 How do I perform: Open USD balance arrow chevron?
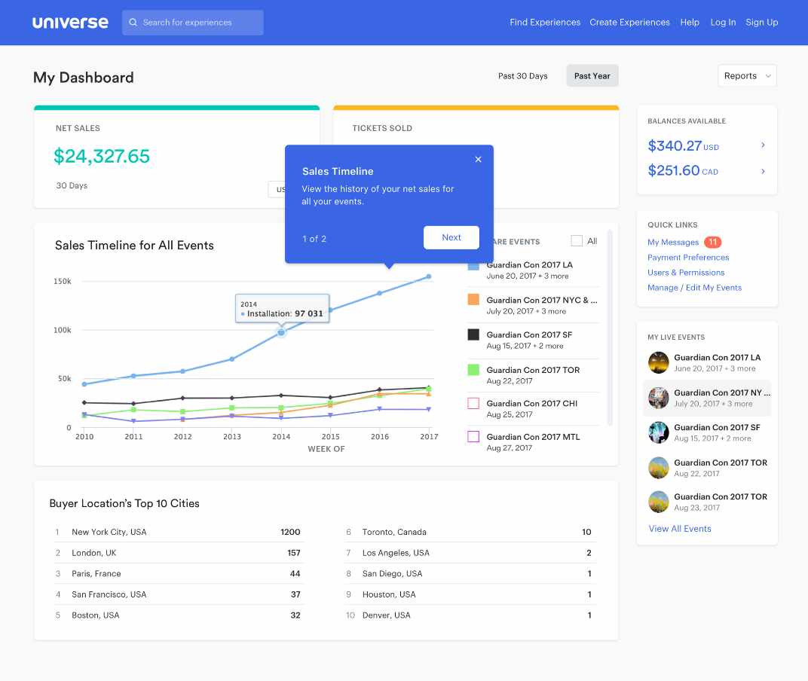[x=763, y=145]
